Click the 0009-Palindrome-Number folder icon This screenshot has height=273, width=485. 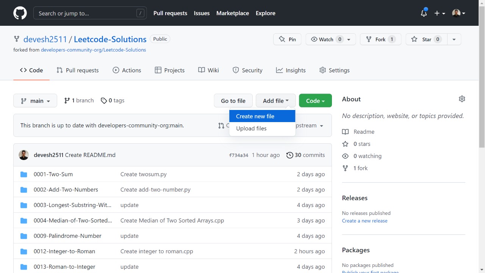coord(24,236)
